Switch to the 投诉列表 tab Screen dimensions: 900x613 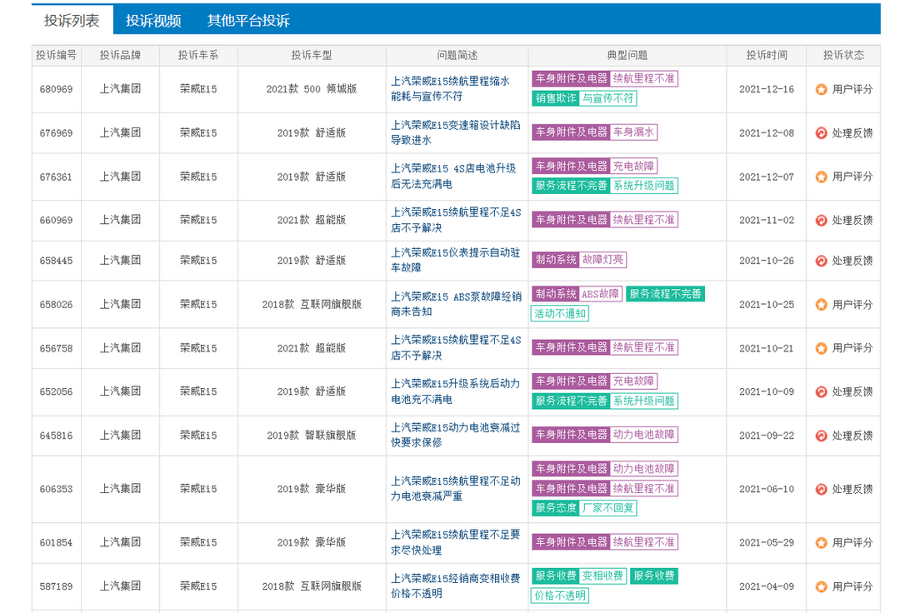[72, 21]
